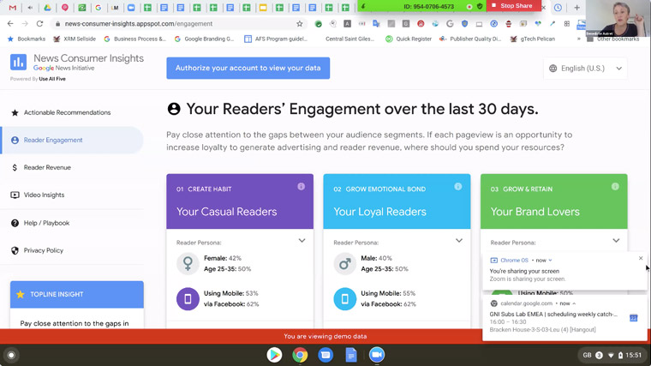Open Zoom from the shelf

pyautogui.click(x=377, y=355)
